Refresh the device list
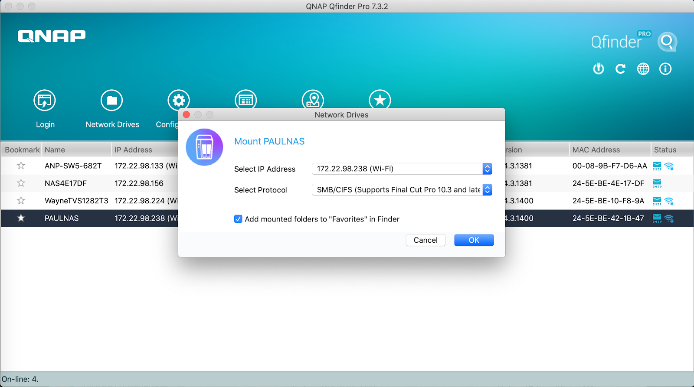This screenshot has height=387, width=694. coord(621,68)
